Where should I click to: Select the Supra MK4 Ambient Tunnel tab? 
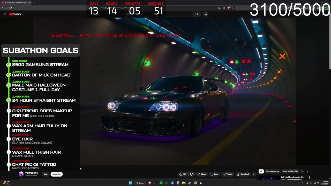[16, 3]
